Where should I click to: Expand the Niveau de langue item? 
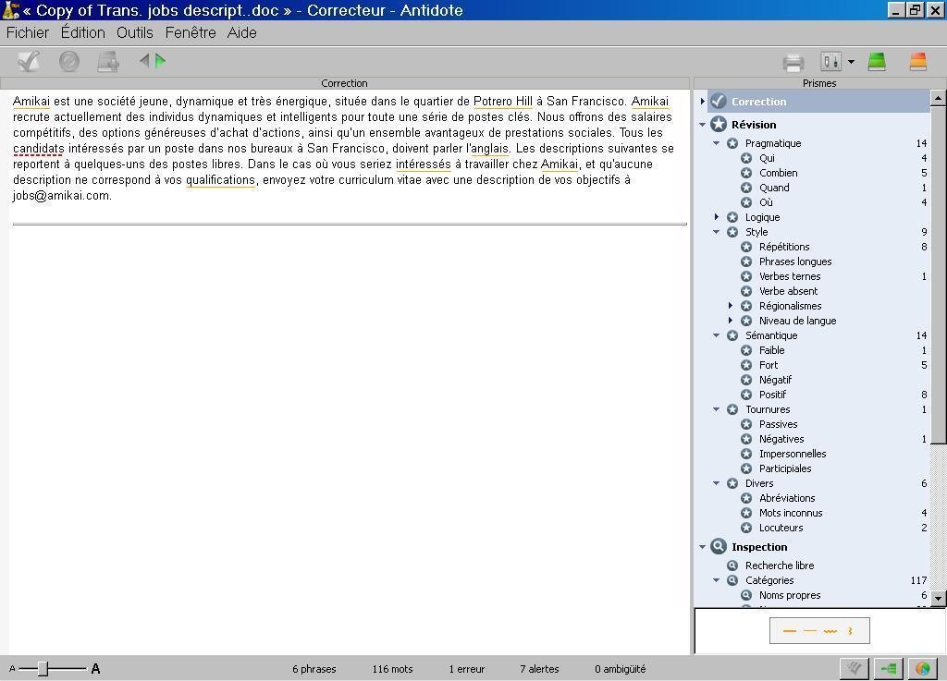(x=731, y=321)
